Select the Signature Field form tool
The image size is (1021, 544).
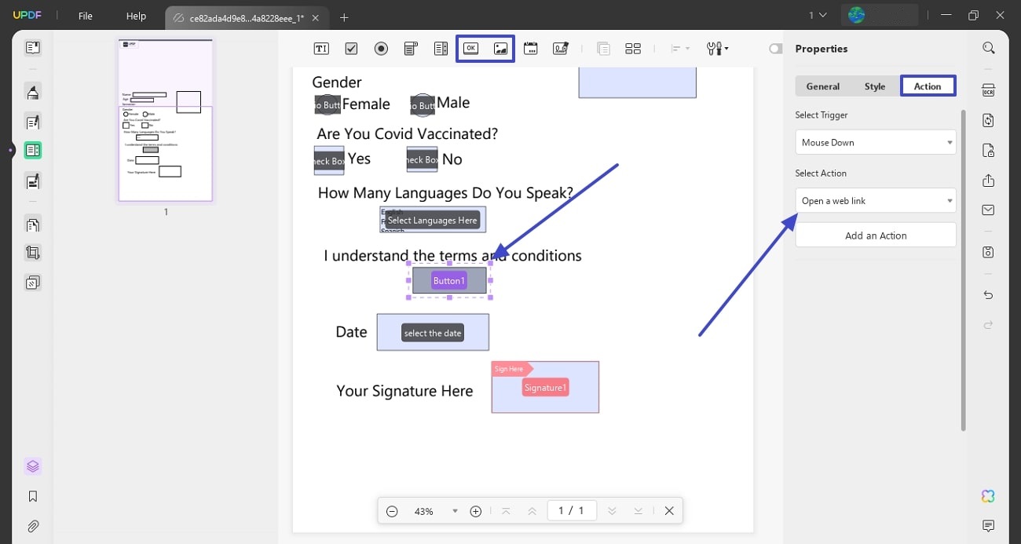tap(561, 48)
